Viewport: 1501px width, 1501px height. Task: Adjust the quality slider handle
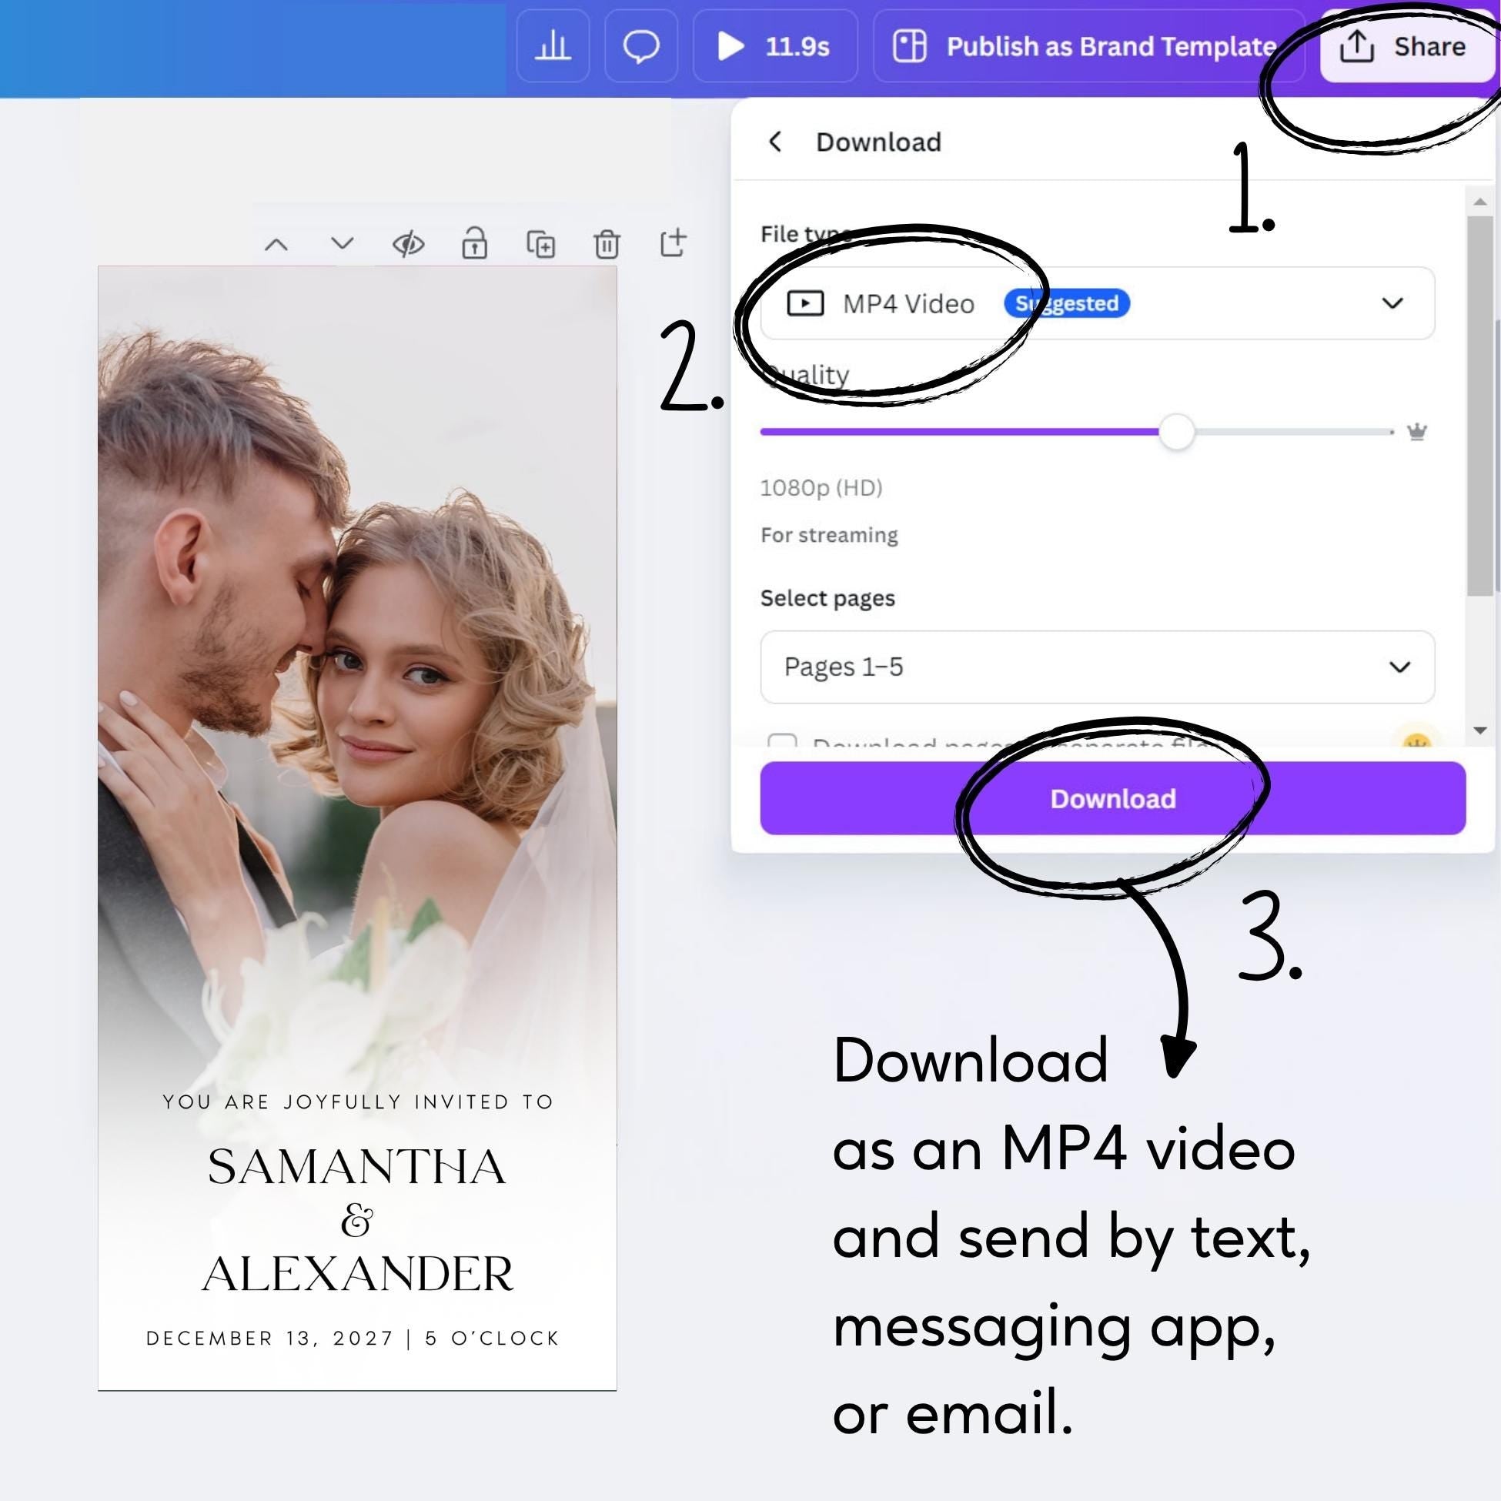(x=1177, y=431)
